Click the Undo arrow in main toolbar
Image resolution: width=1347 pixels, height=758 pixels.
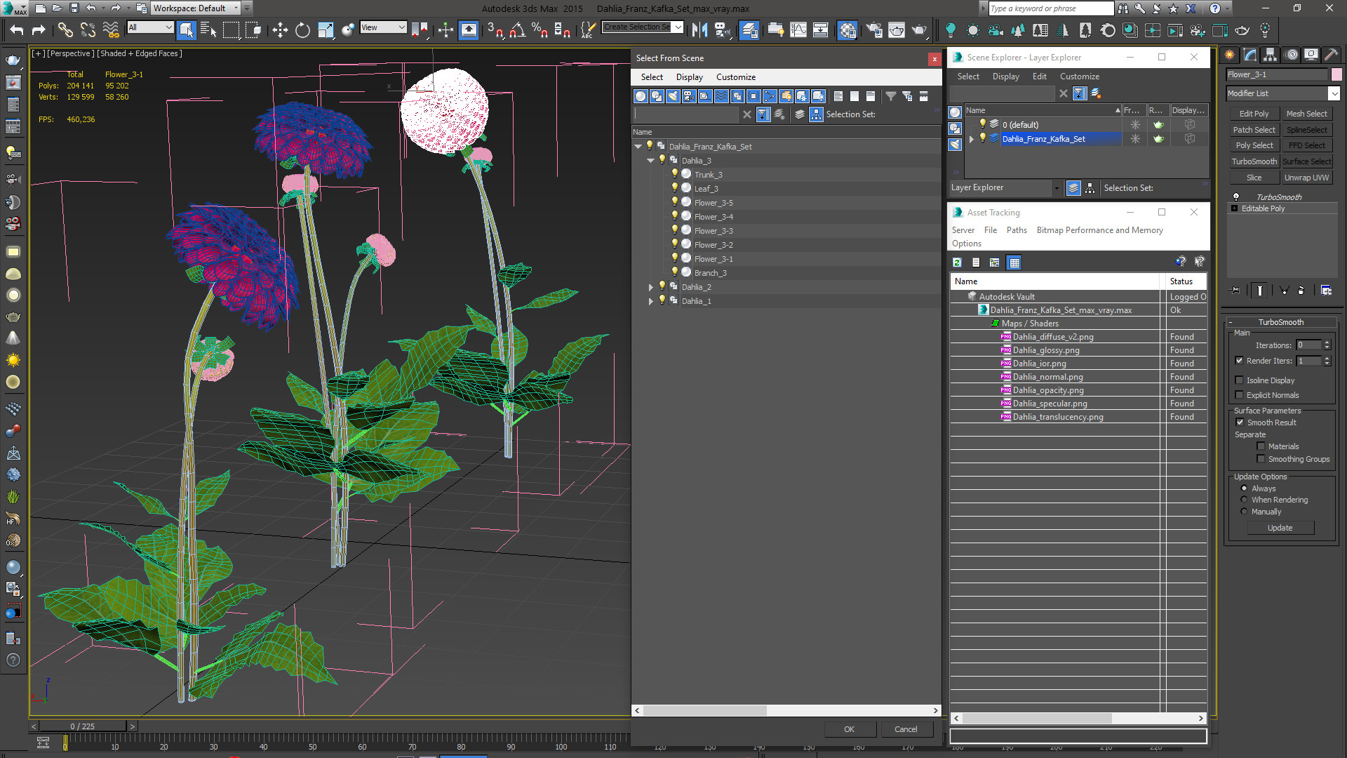(x=17, y=29)
